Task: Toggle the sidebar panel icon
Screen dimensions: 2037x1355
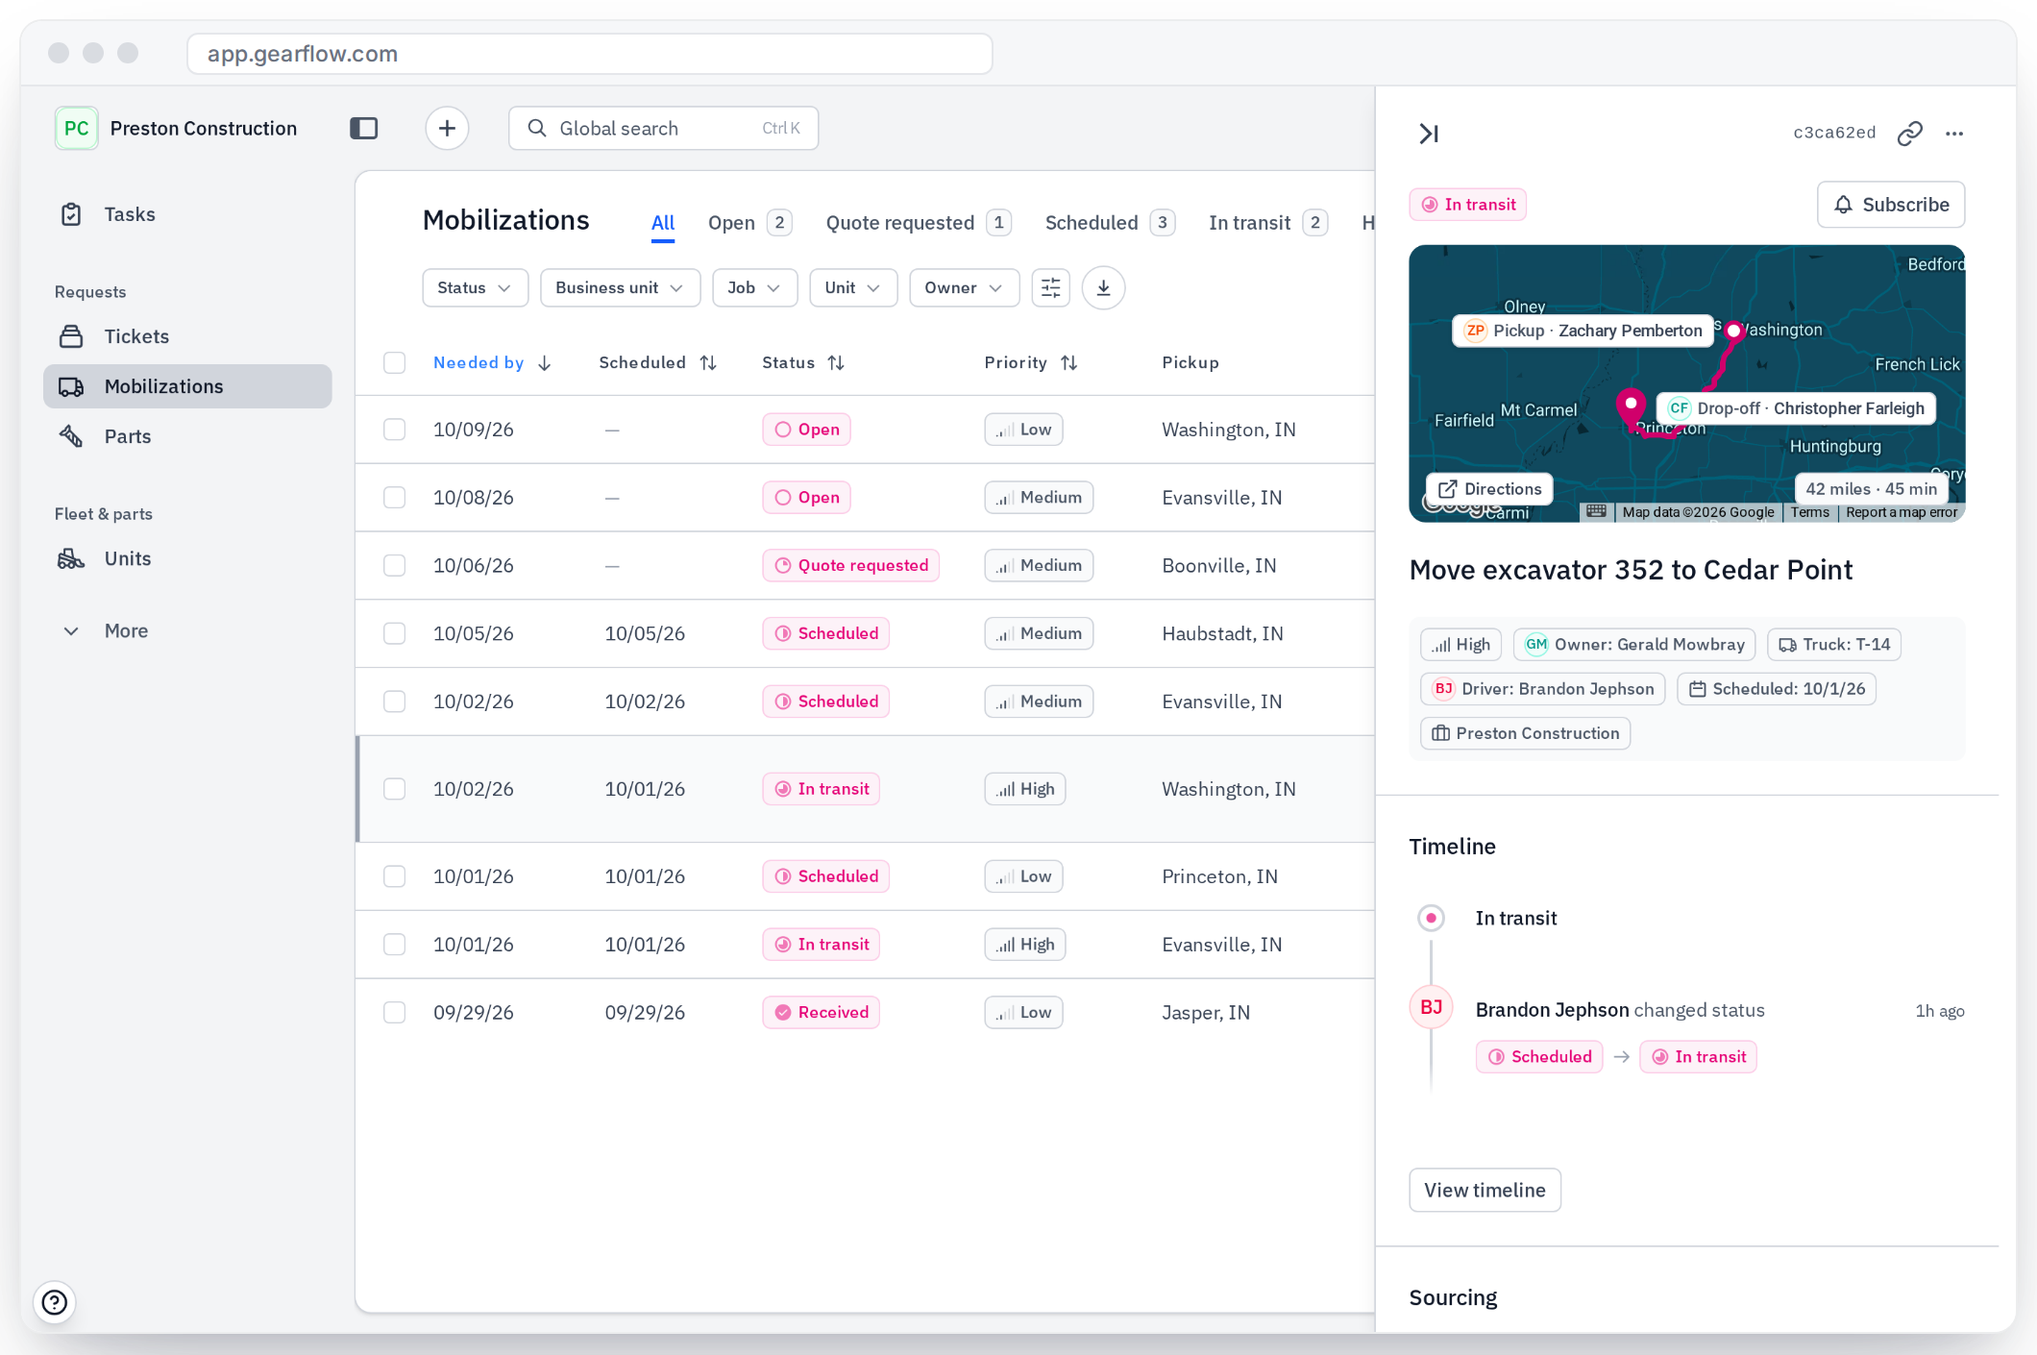Action: coord(364,128)
